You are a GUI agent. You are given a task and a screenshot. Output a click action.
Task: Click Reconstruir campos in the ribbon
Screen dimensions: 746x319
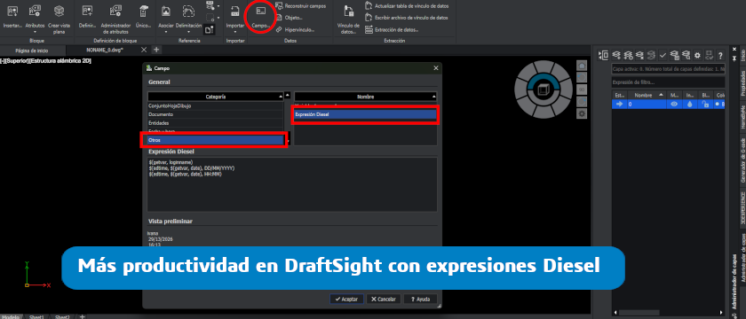301,5
